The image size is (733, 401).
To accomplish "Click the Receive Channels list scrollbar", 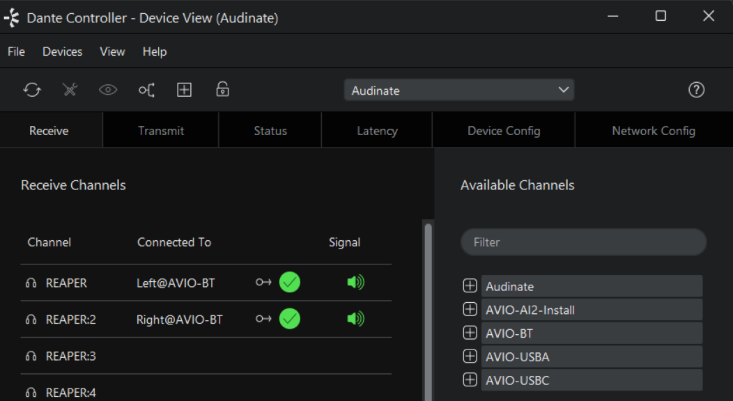I will 428,312.
